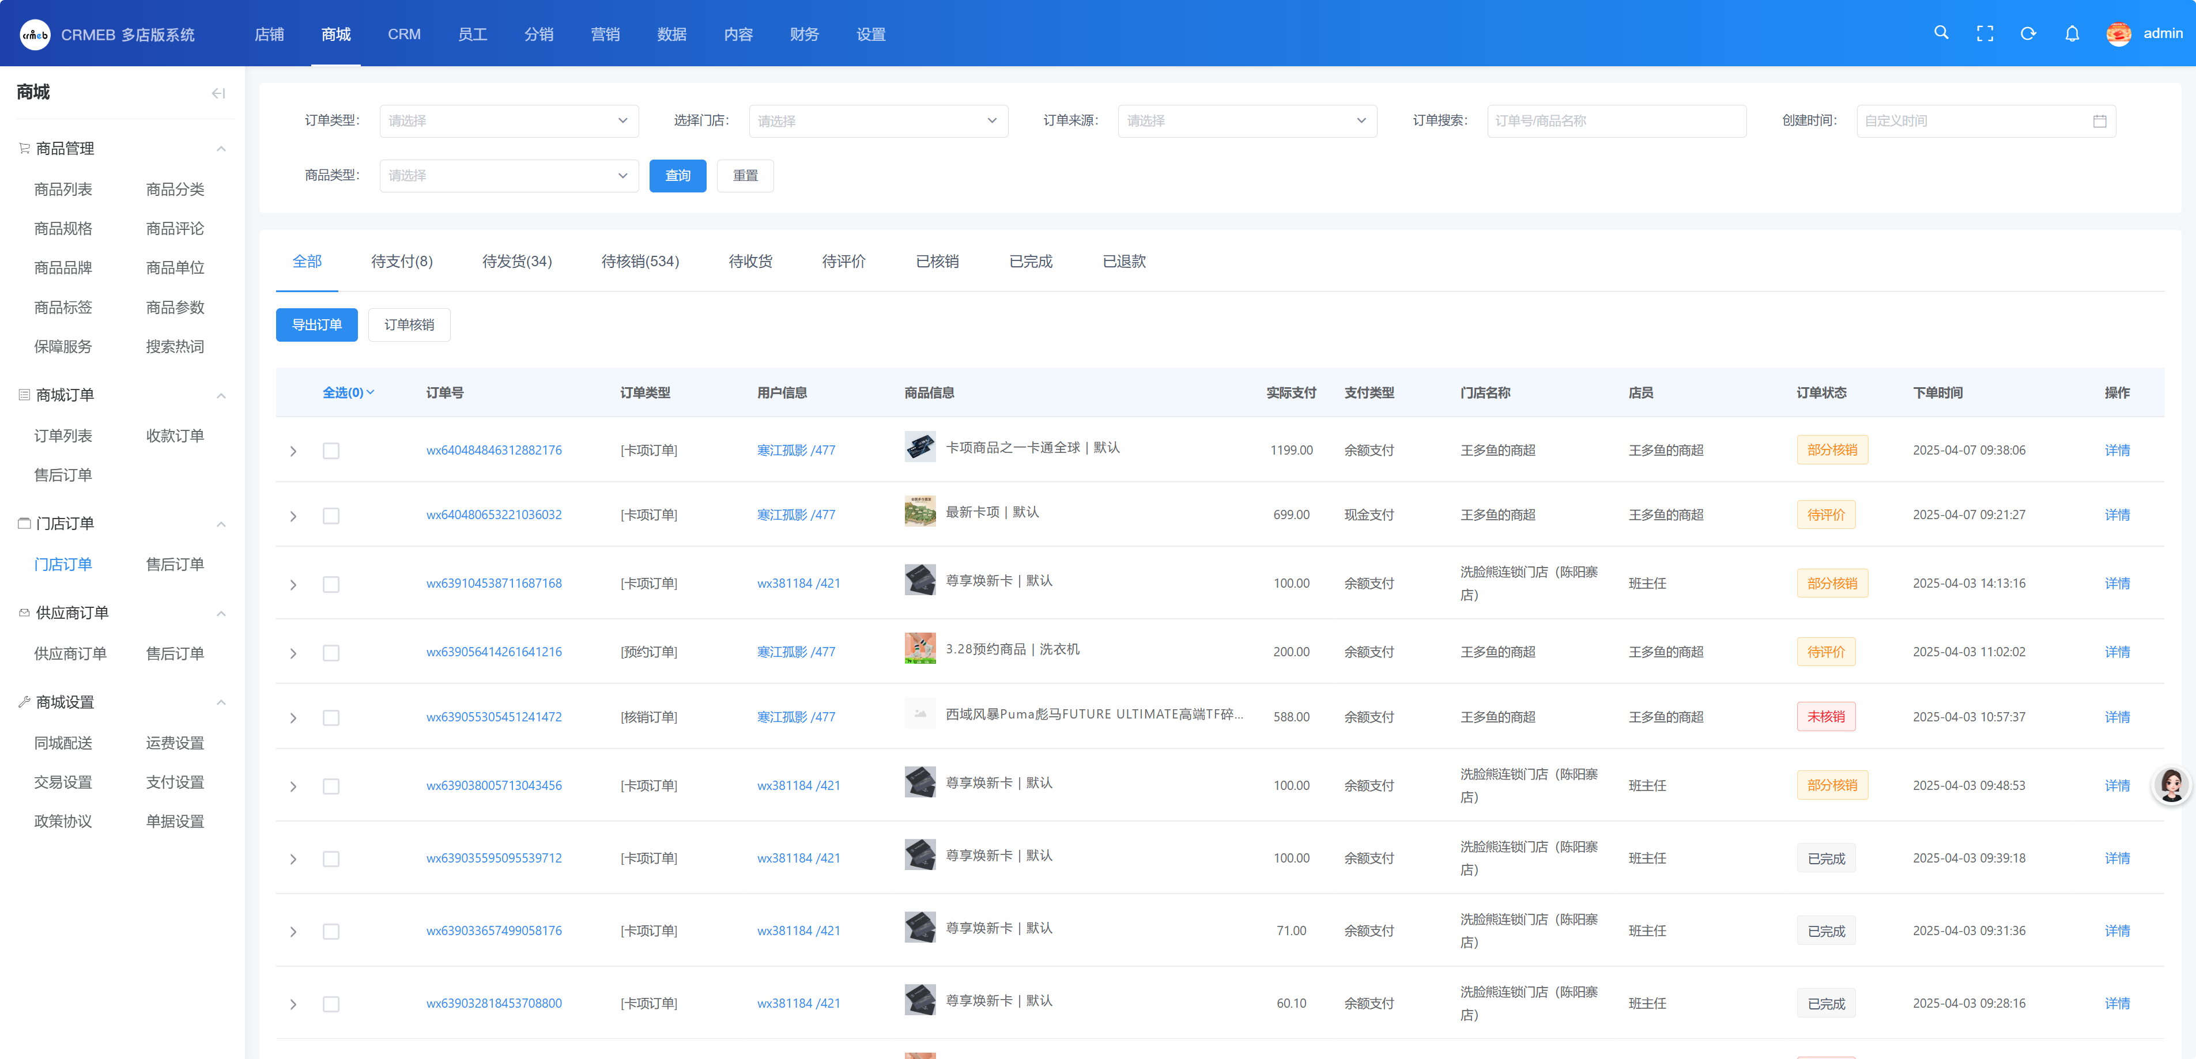
Task: Open the 订单类型 dropdown
Action: 508,121
